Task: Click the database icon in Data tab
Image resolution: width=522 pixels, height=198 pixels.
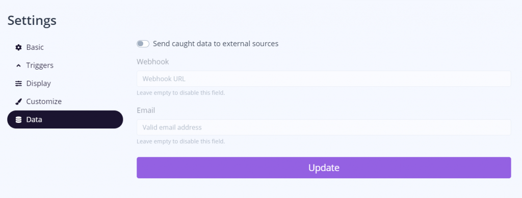Action: [x=18, y=119]
